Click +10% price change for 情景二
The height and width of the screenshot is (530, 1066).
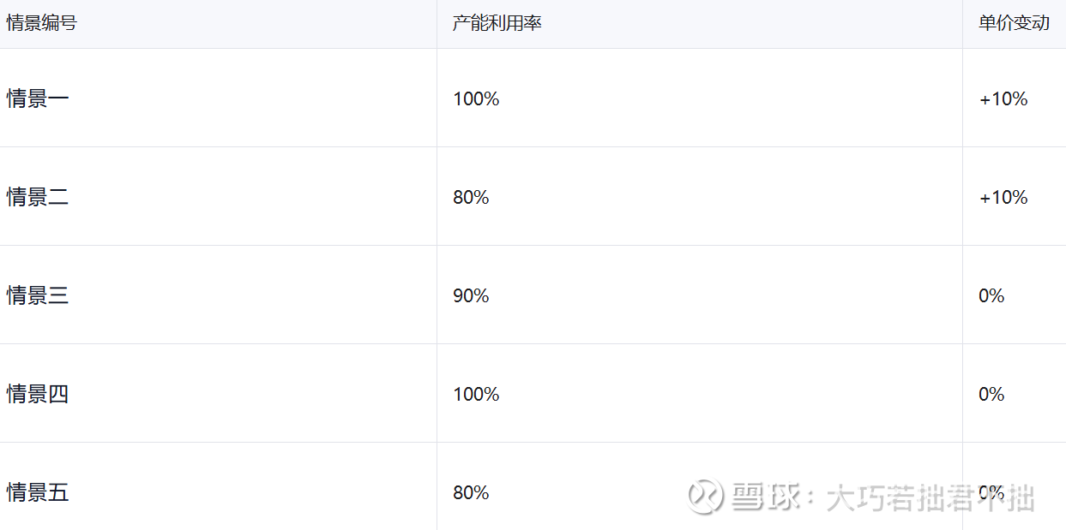pyautogui.click(x=1003, y=197)
